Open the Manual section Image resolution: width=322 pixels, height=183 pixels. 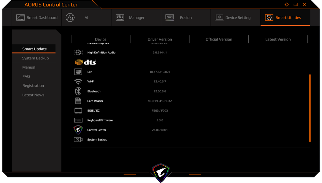(x=29, y=67)
